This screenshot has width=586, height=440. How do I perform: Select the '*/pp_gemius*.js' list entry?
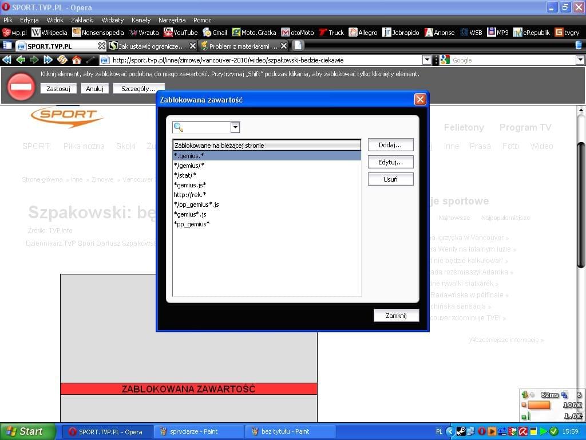pos(267,205)
